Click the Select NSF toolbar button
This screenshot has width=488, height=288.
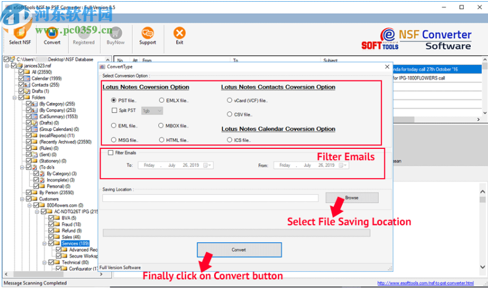coord(20,37)
